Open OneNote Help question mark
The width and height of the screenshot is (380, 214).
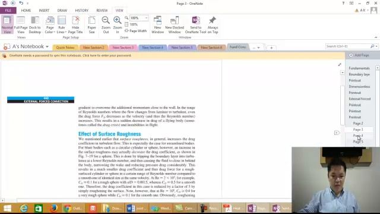click(x=343, y=3)
